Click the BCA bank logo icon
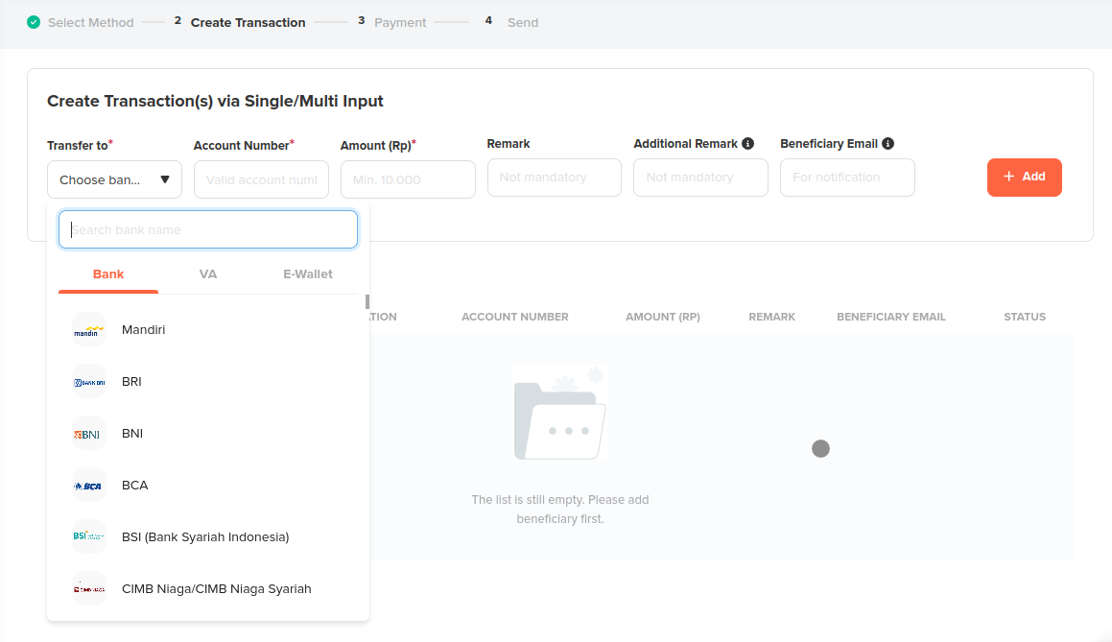This screenshot has width=1112, height=642. point(88,486)
